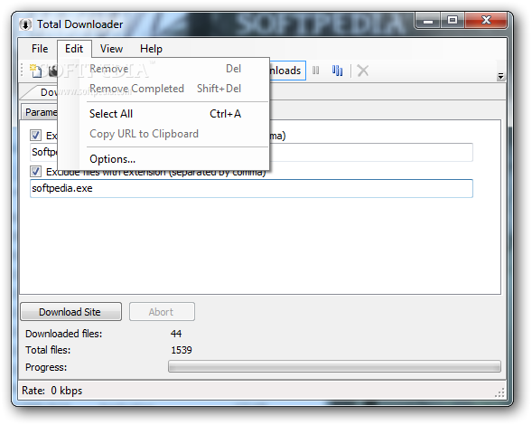
Task: Open the File menu
Action: click(40, 49)
